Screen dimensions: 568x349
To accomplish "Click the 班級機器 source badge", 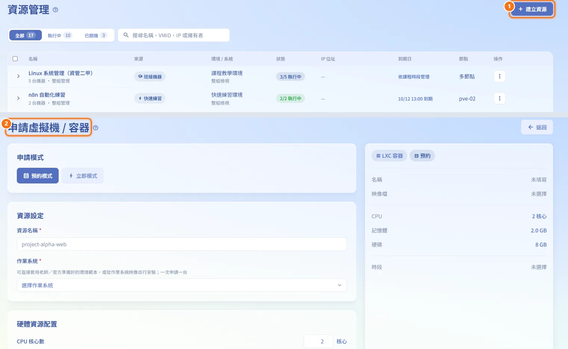I will (150, 77).
